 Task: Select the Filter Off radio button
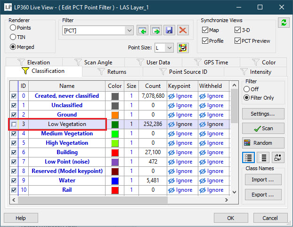point(246,89)
